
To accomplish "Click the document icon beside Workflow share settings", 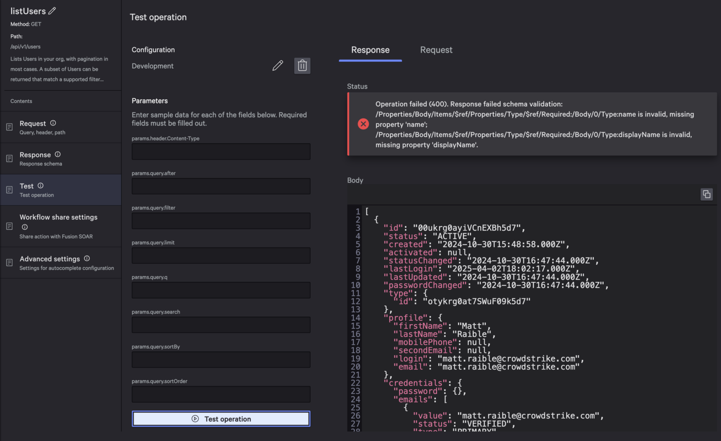I will coord(9,226).
